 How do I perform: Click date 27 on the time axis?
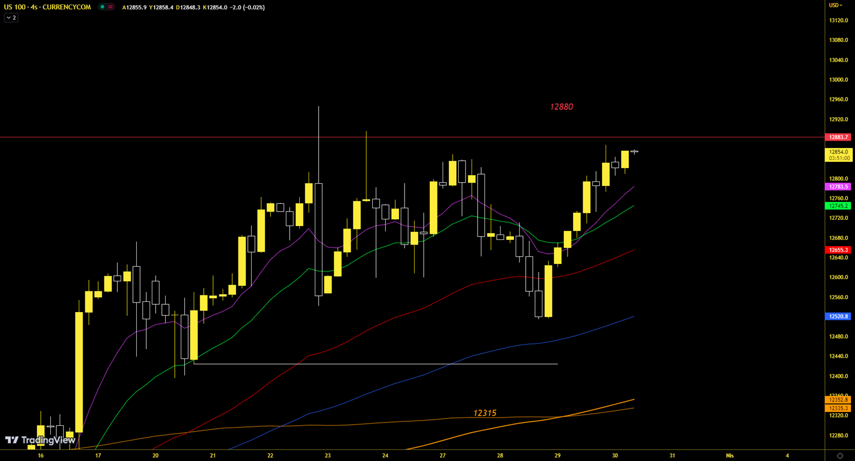pyautogui.click(x=443, y=456)
